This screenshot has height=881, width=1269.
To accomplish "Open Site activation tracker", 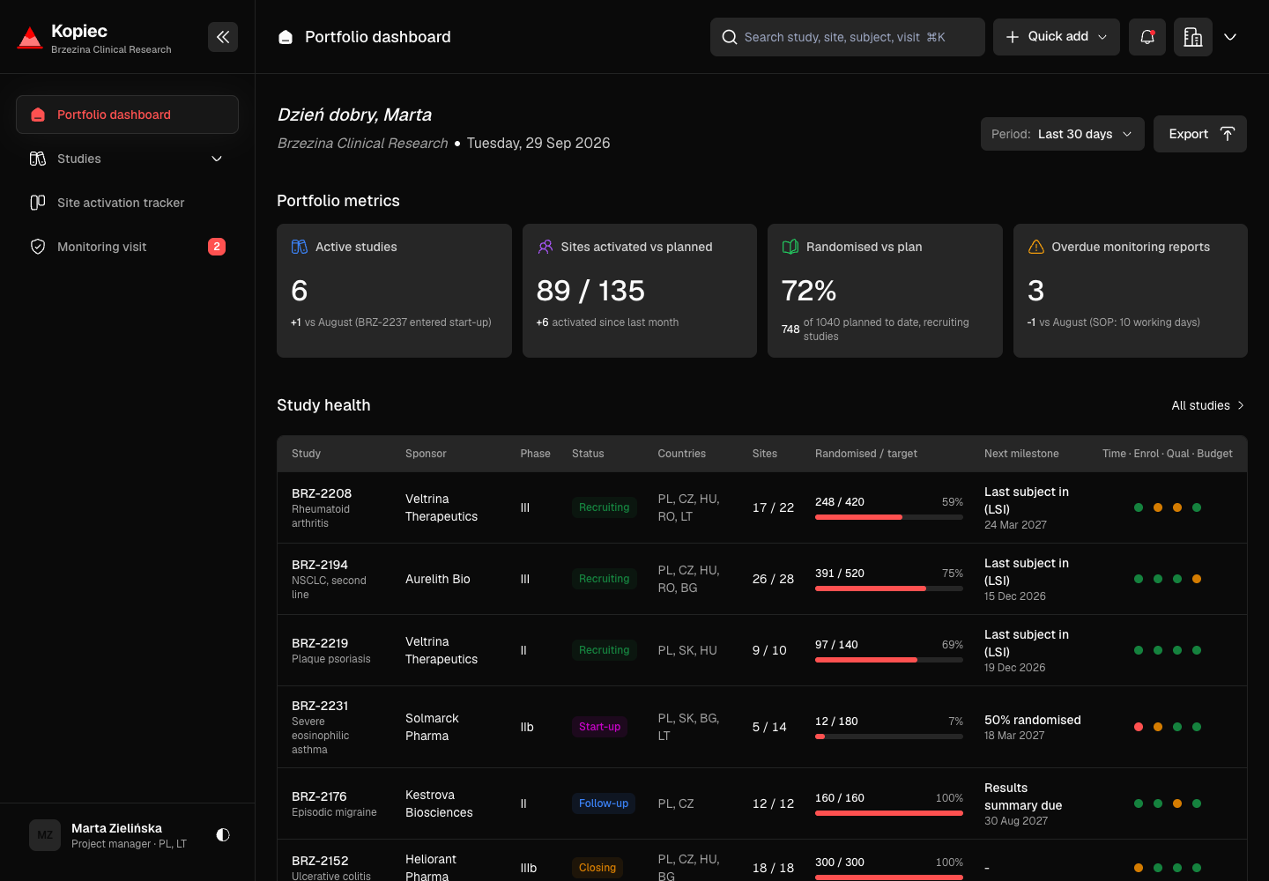I will point(127,203).
